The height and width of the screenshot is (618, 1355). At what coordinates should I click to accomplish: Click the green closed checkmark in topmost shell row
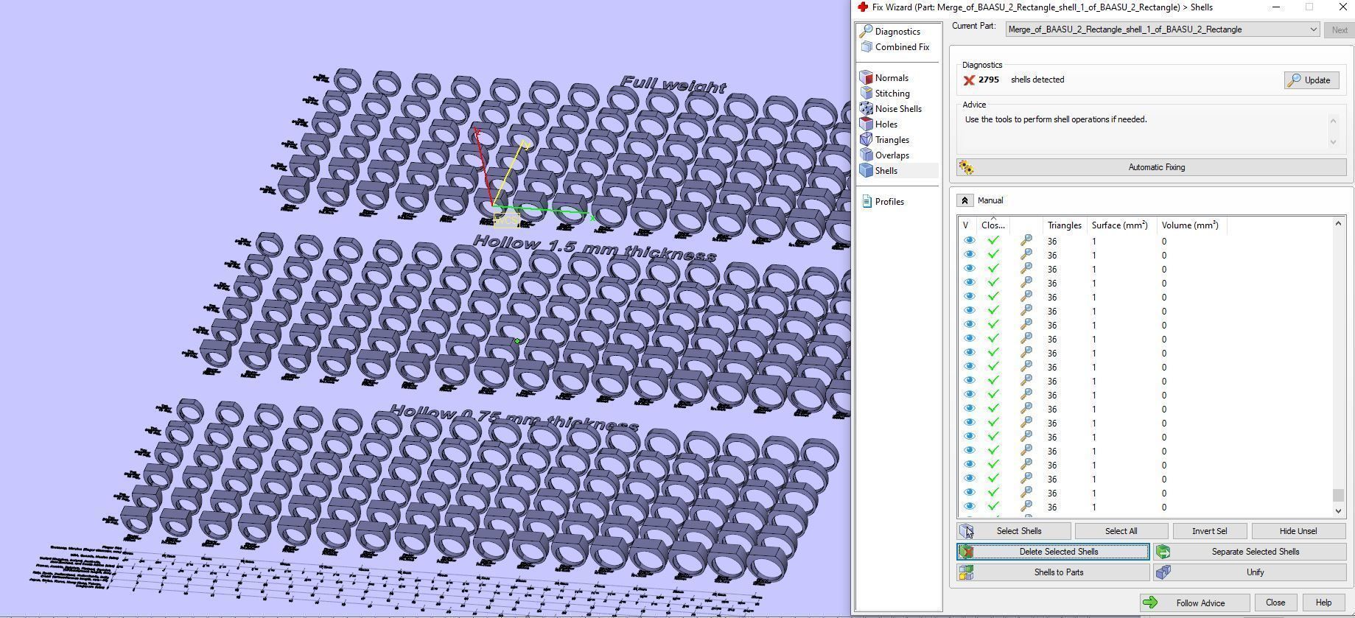[993, 241]
